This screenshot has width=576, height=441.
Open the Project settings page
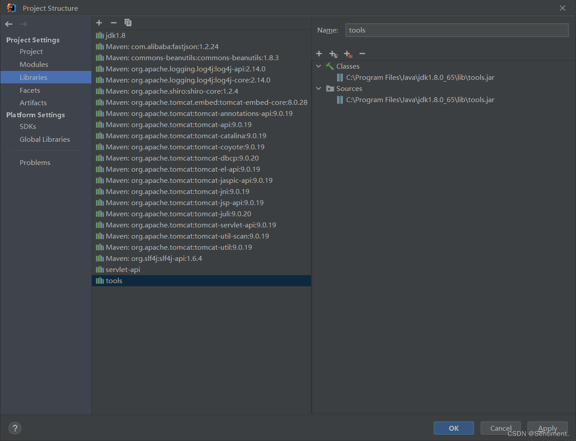click(31, 52)
